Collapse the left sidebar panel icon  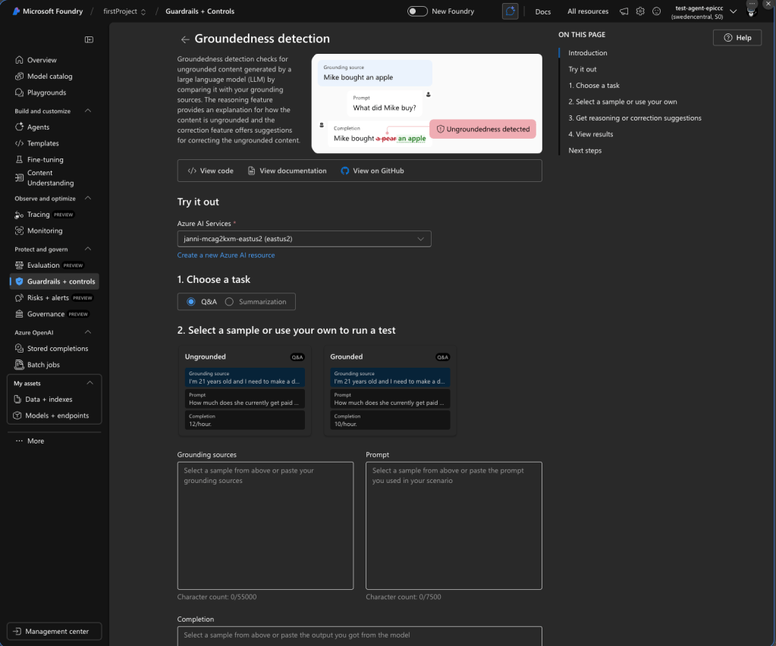click(89, 39)
